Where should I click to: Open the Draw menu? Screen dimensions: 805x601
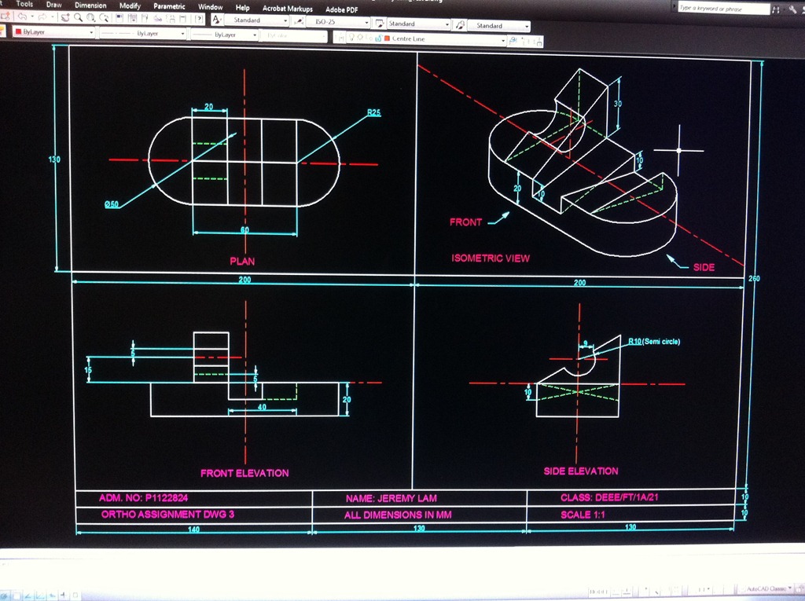click(x=54, y=5)
